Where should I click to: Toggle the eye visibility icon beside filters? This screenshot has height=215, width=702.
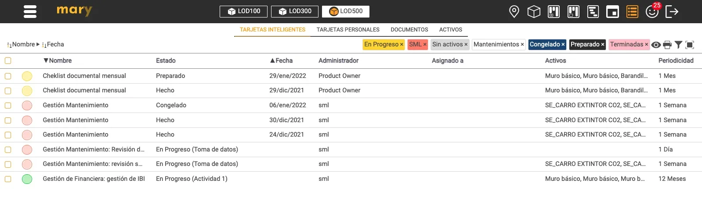click(656, 45)
